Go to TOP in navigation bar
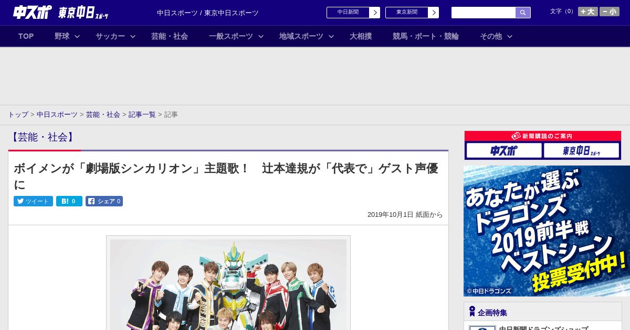 tap(26, 36)
